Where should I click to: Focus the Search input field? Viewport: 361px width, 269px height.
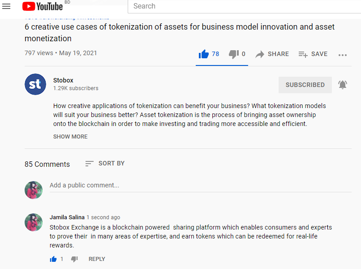[x=244, y=6]
